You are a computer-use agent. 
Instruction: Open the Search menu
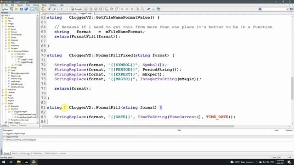[x=20, y=5]
